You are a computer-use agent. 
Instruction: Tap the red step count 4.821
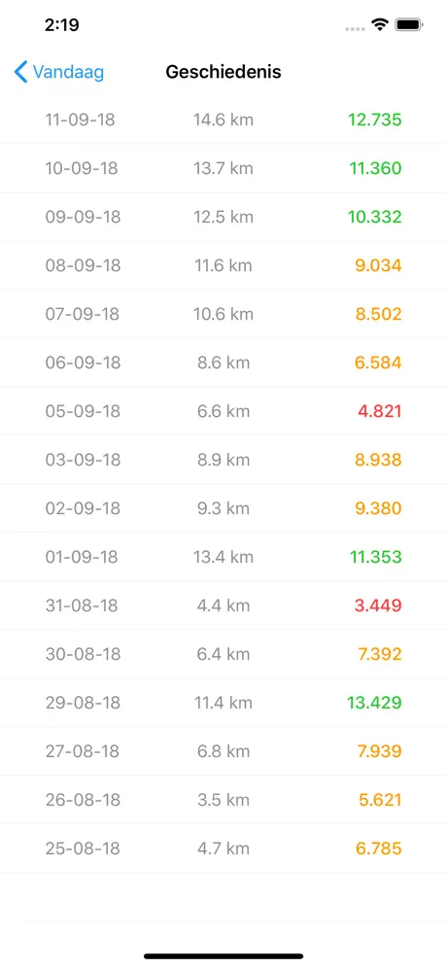[380, 411]
